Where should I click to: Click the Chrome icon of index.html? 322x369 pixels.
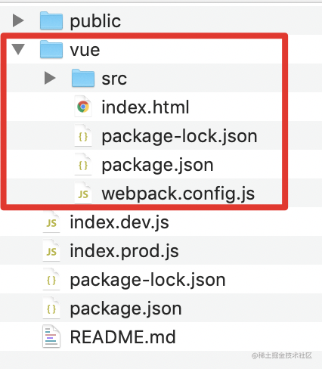point(83,107)
